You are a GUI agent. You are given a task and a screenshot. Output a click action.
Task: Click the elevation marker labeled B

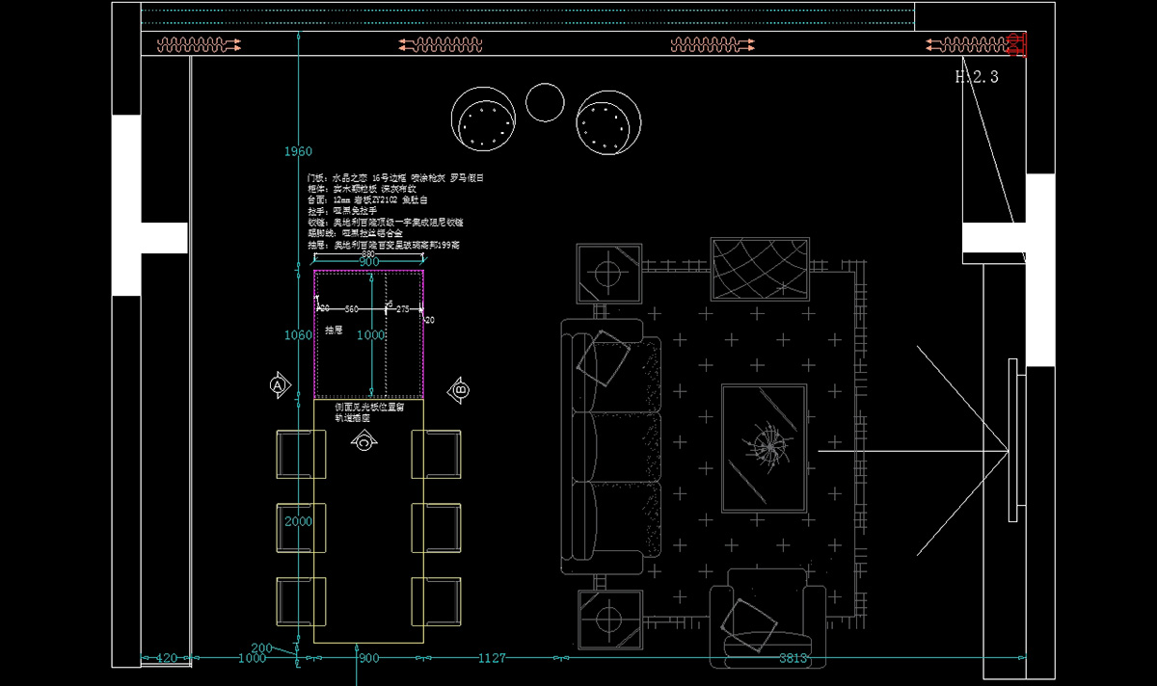460,390
